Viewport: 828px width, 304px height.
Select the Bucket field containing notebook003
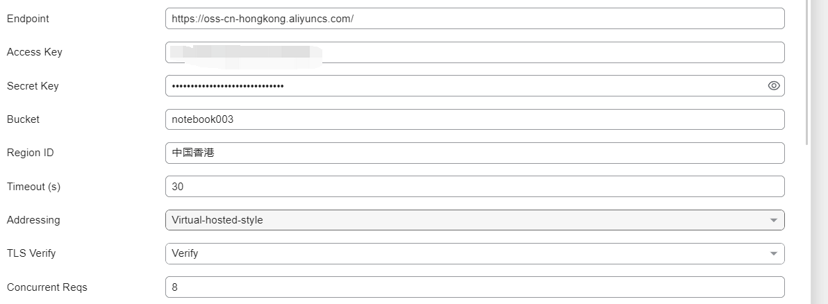(x=474, y=119)
